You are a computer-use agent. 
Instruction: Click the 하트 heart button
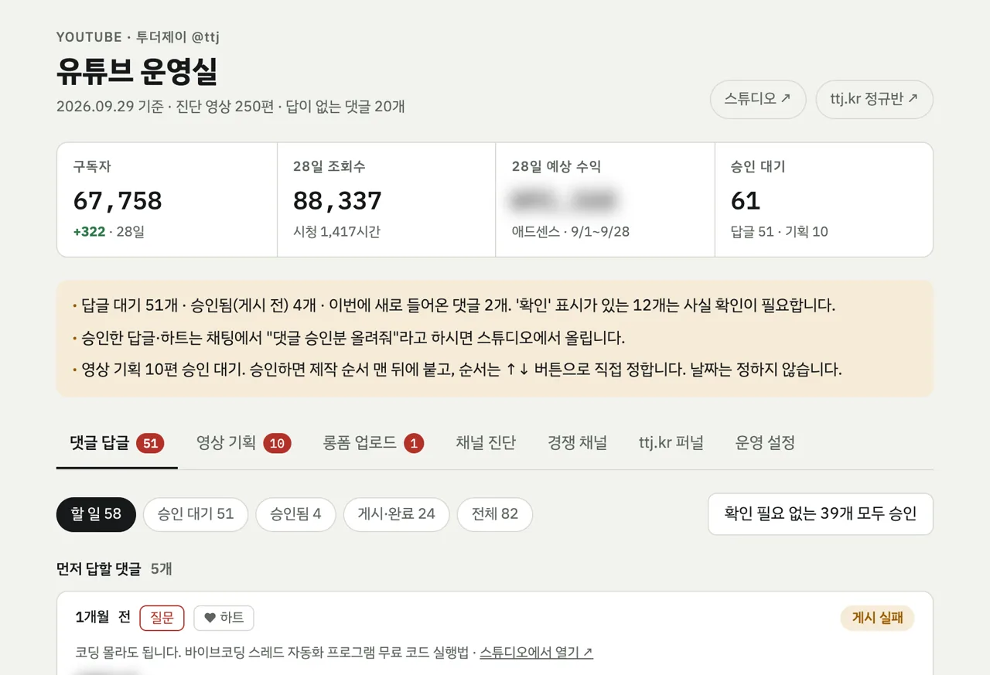coord(224,618)
